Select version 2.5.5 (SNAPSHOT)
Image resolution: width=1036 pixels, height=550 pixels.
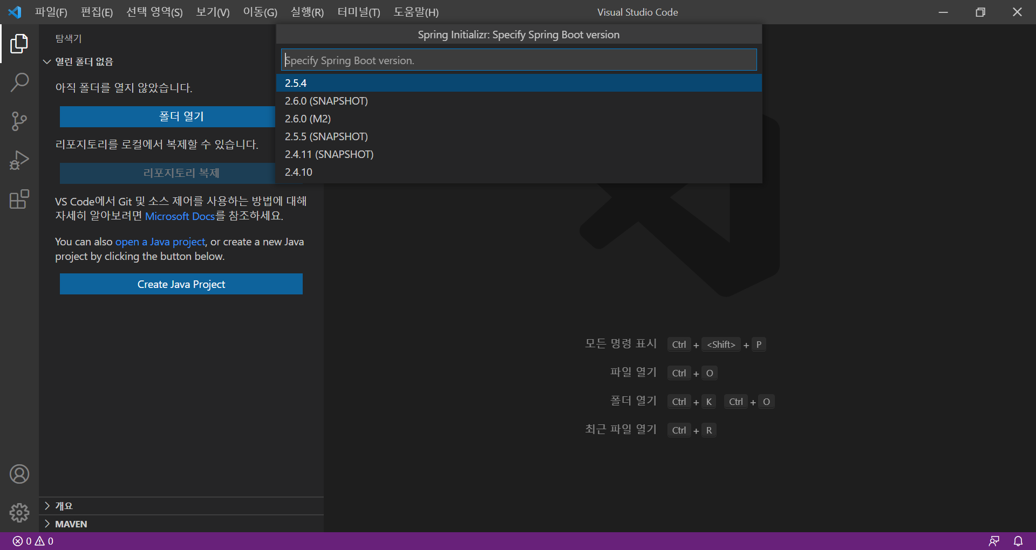519,136
